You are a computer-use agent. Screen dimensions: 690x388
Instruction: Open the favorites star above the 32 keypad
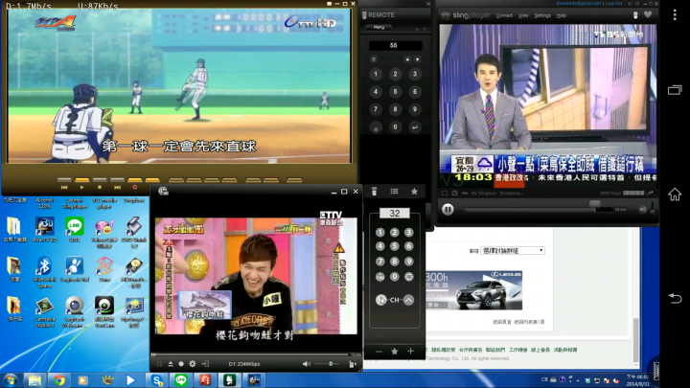point(414,191)
